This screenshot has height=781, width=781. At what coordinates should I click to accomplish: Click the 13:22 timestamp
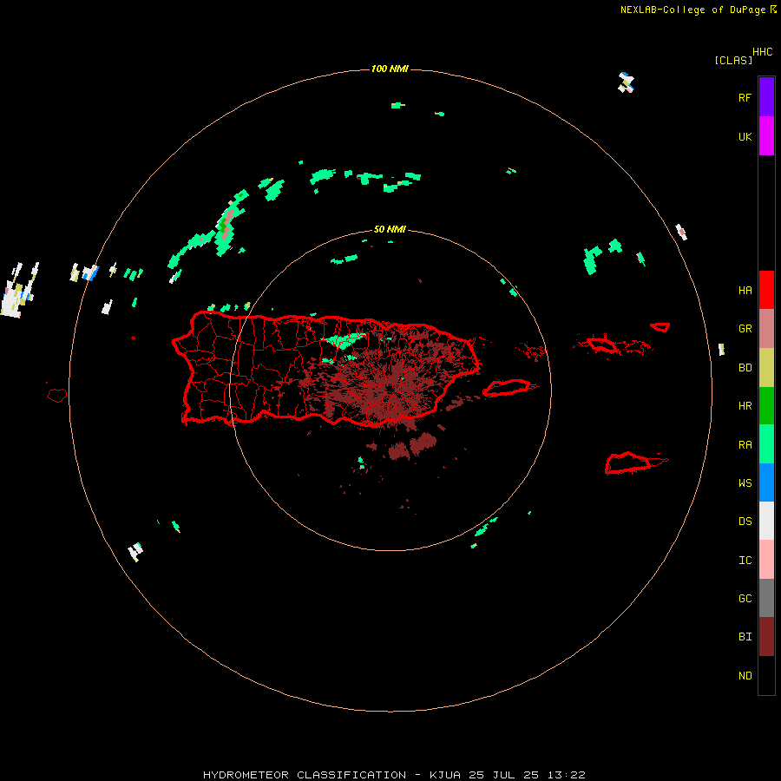568,775
